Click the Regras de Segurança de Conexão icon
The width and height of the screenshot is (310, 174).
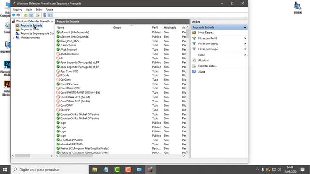point(18,33)
